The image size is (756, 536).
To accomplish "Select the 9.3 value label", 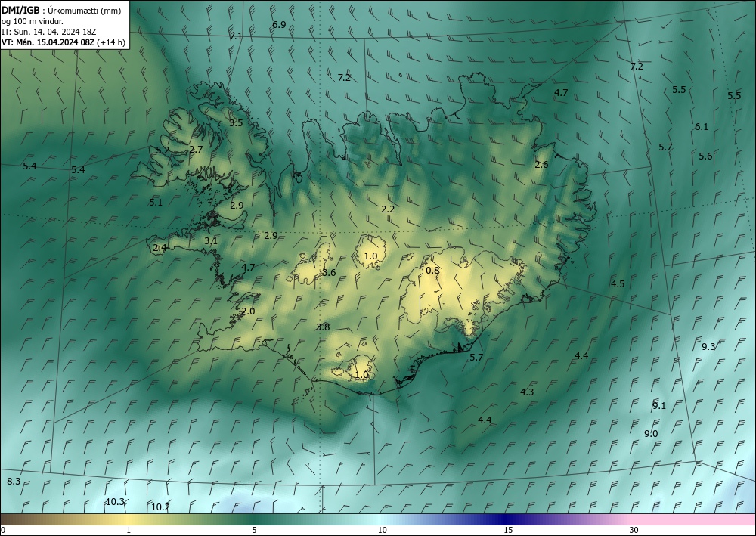I will pos(708,346).
